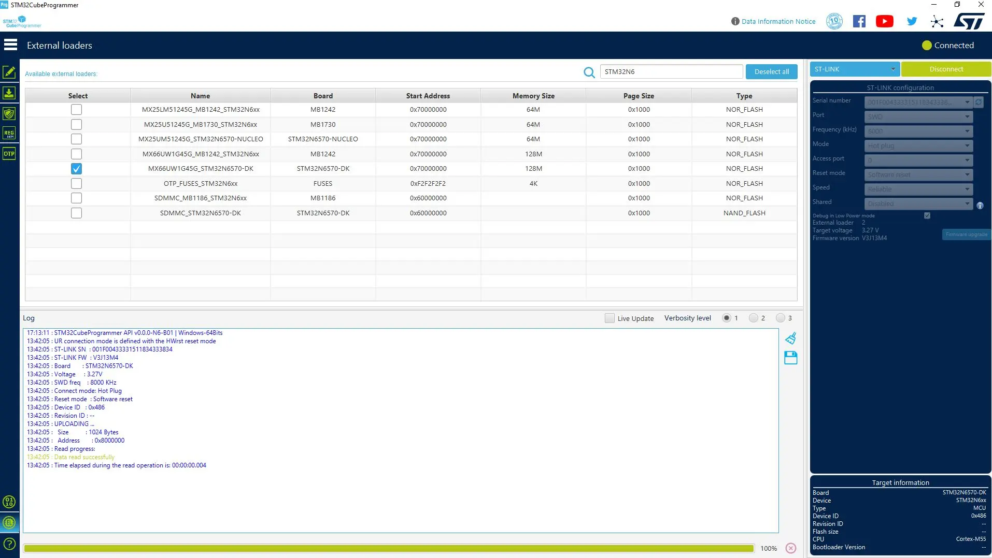The width and height of the screenshot is (992, 558).
Task: Open the Erasing & Programming download icon
Action: pos(9,93)
